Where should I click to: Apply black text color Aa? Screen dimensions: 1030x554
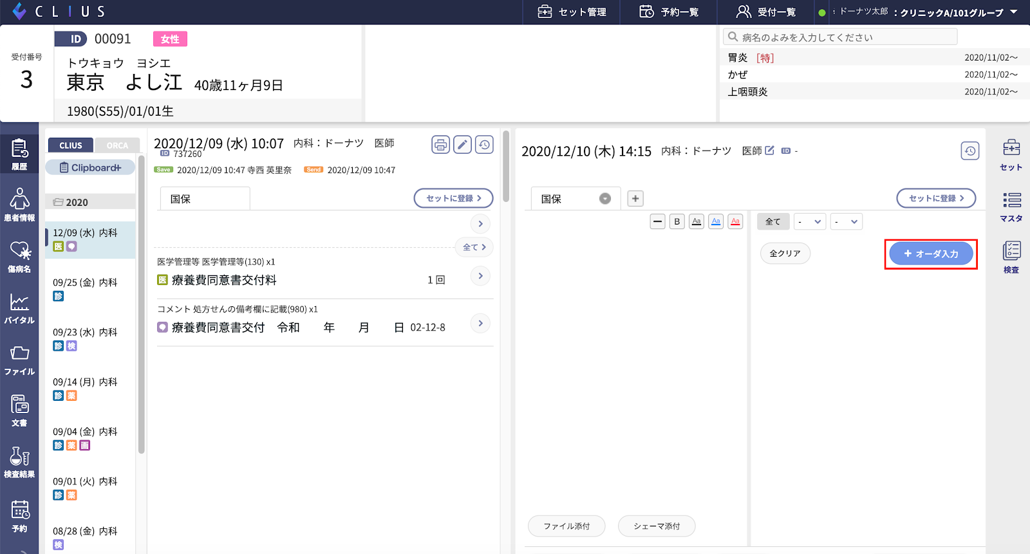tap(697, 221)
